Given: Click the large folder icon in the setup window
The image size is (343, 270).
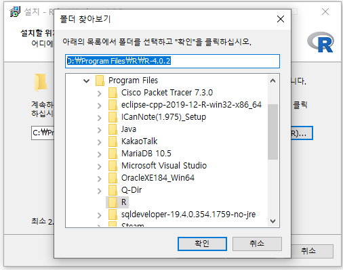Looking at the screenshot, I should tap(41, 82).
